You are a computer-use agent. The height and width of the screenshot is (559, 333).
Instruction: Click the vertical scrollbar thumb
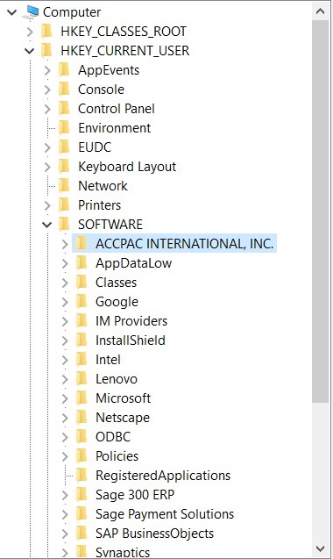[x=320, y=211]
